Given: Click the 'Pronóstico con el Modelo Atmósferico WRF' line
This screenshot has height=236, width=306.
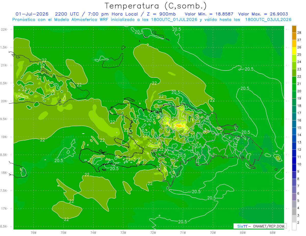Looking at the screenshot, I should pyautogui.click(x=61, y=20).
